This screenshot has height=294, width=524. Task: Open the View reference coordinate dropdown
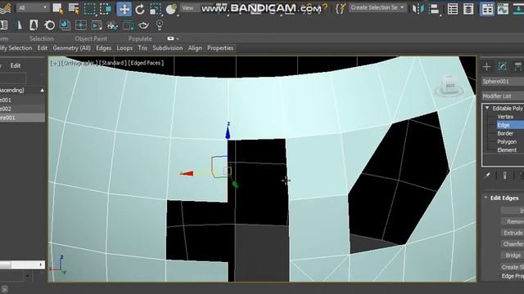point(191,7)
